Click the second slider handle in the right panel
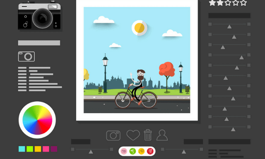The image size is (265, 159). 234,37
